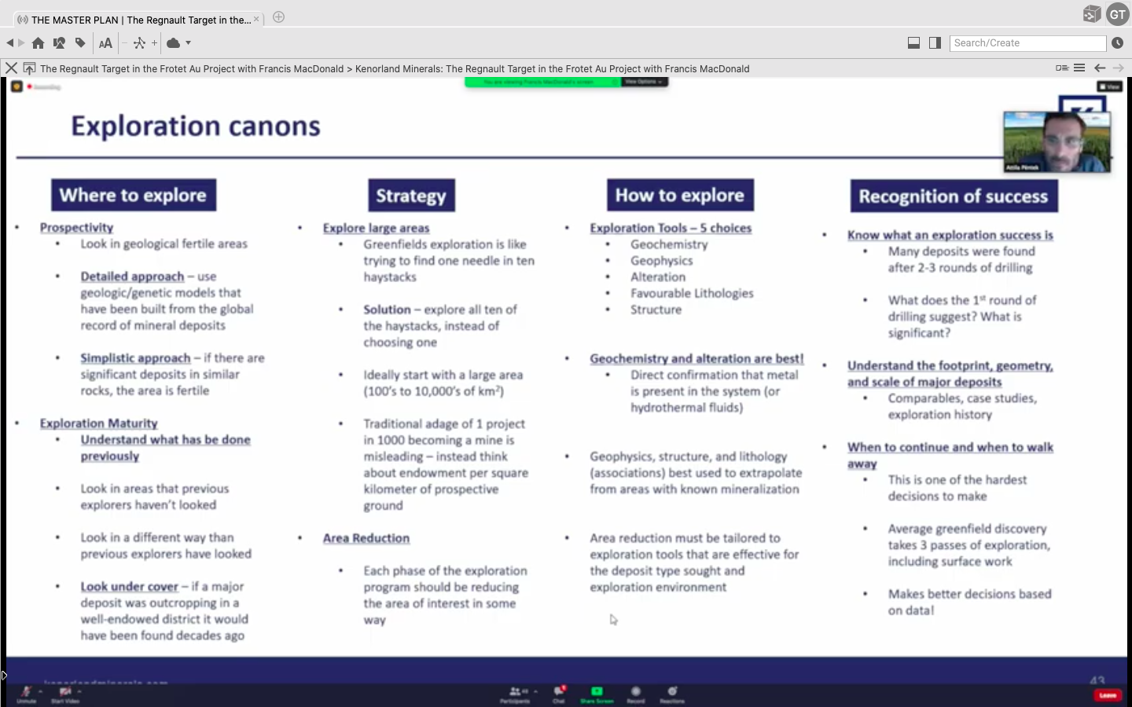
Task: Open the Zoom Chat
Action: (x=559, y=694)
